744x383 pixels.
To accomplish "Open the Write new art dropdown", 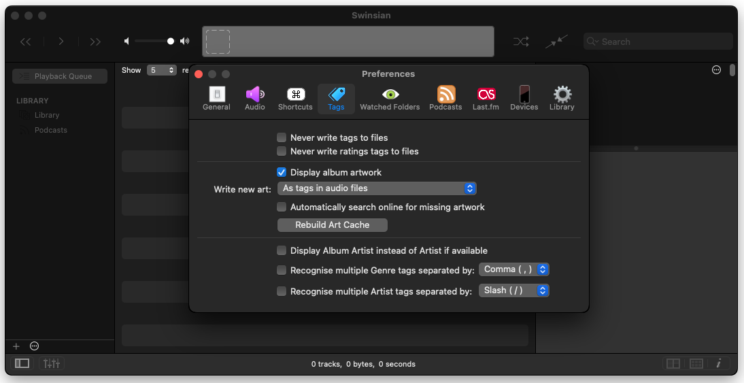I will 377,188.
